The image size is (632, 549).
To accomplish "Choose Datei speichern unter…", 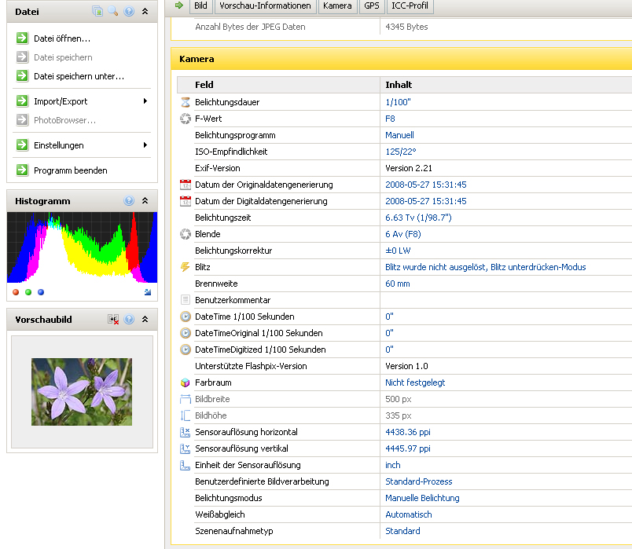I will pyautogui.click(x=79, y=76).
